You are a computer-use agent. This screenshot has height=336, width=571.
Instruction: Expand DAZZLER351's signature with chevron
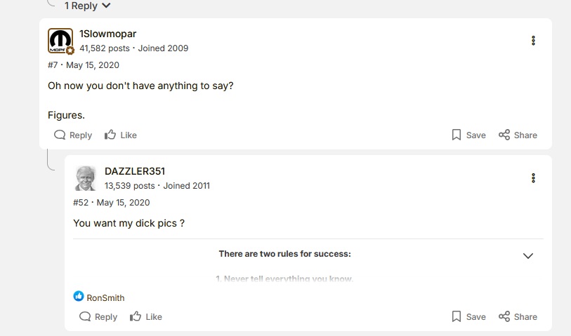coord(528,256)
